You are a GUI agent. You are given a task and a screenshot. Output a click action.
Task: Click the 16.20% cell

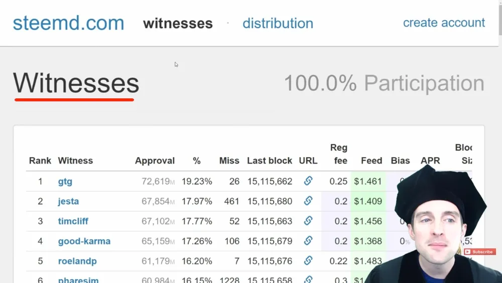coord(197,261)
